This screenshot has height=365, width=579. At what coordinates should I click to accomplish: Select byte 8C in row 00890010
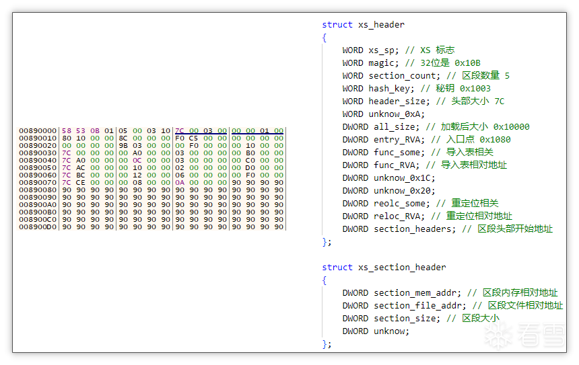click(x=123, y=138)
